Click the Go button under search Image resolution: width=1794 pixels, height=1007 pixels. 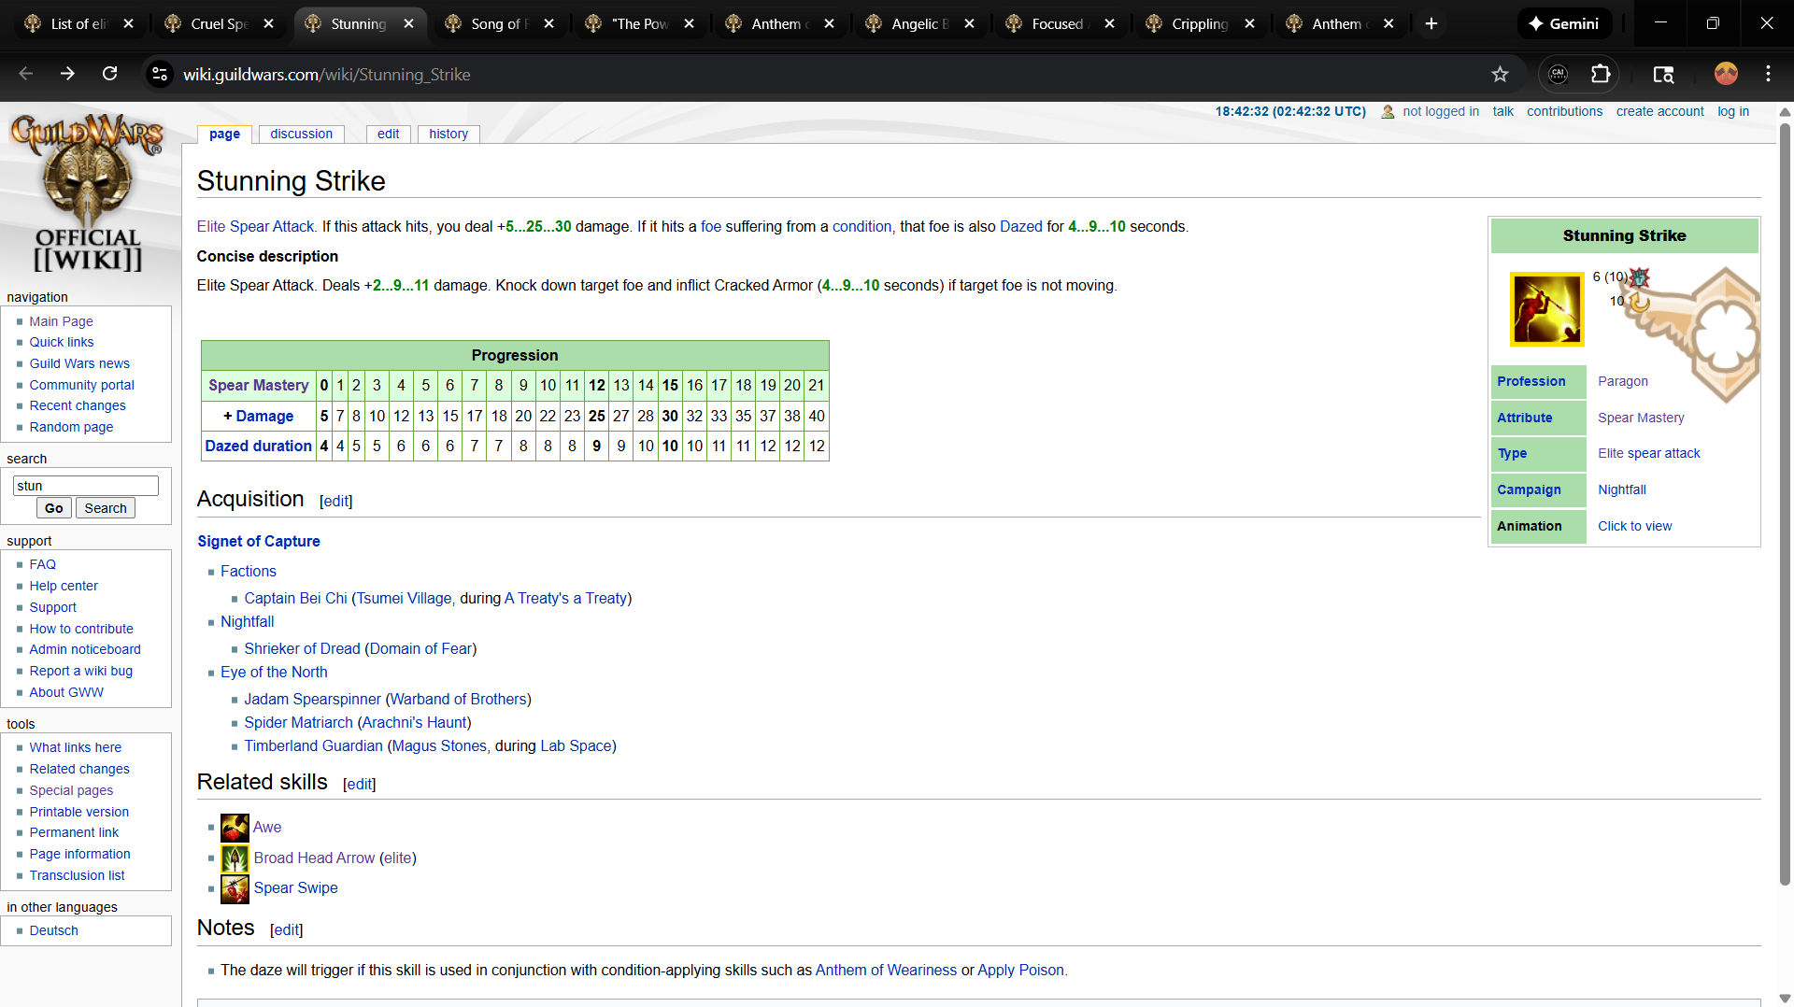coord(53,508)
